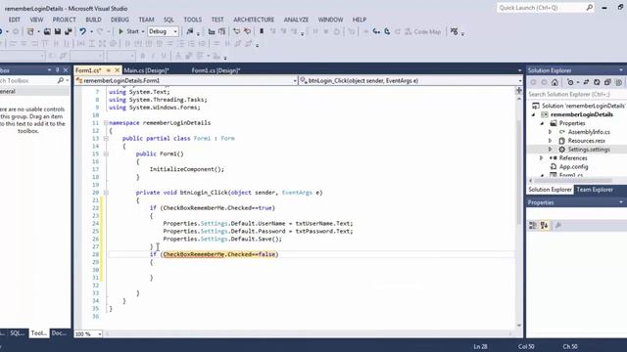Click the Collapse All icon in Solution Explorer
Screen dimensions: 627x352
click(x=607, y=82)
